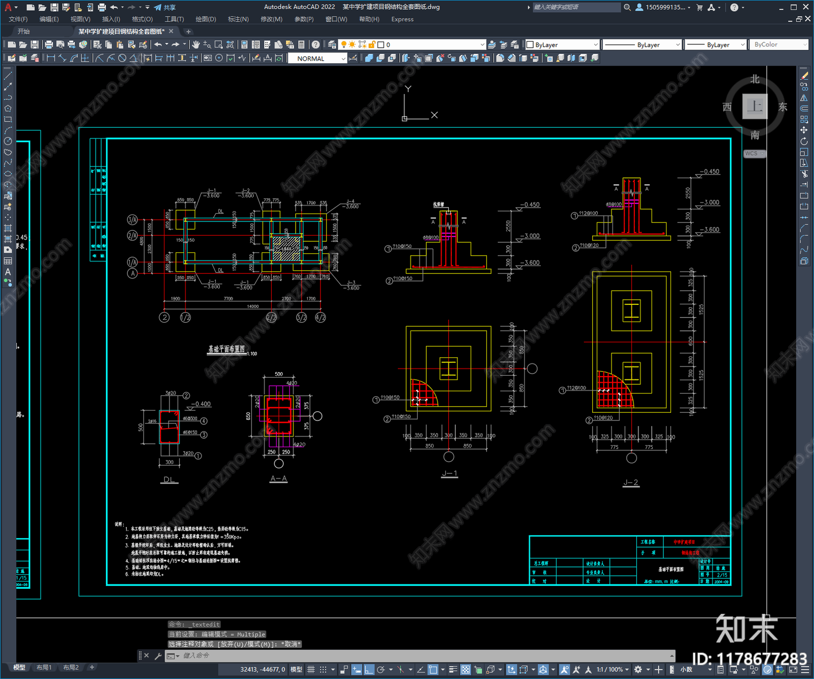Open the Quick Calculator
Image resolution: width=814 pixels, height=679 pixels.
click(301, 45)
